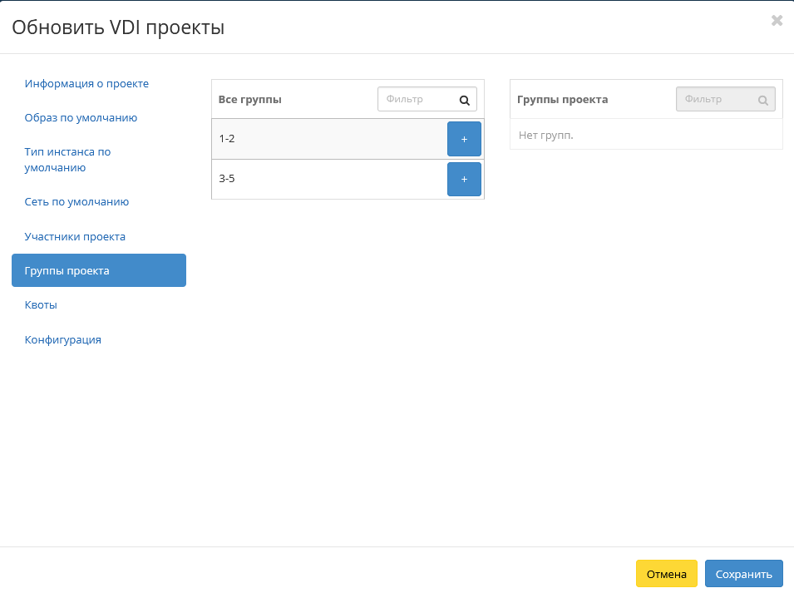Click search icon in Группы проекта filter
The width and height of the screenshot is (794, 598).
[762, 100]
